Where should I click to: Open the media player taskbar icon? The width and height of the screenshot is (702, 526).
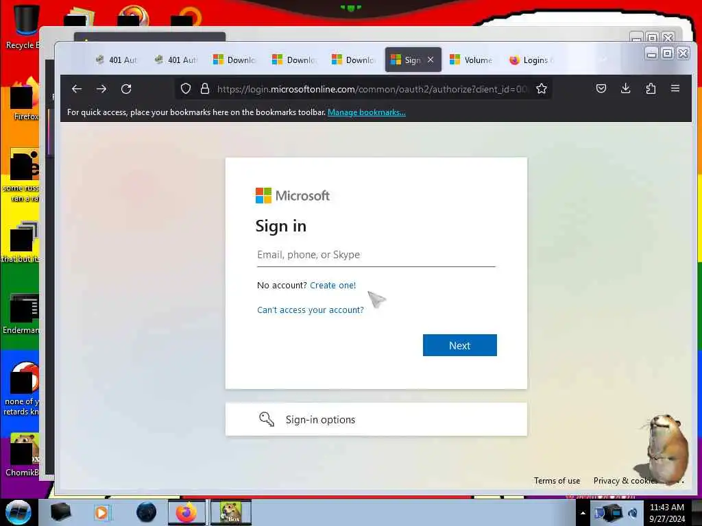click(x=101, y=512)
